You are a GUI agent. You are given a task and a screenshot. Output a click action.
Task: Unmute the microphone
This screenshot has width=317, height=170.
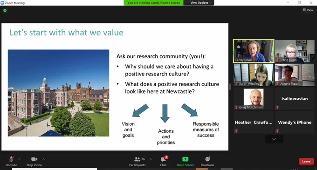pyautogui.click(x=11, y=161)
